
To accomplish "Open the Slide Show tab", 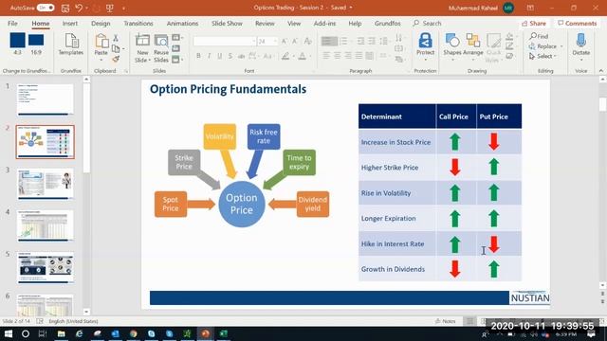I will tap(227, 23).
